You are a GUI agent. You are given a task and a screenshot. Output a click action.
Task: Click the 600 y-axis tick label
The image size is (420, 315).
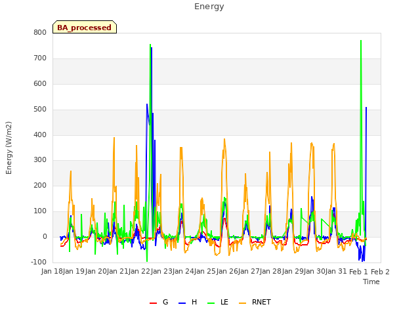(x=40, y=83)
